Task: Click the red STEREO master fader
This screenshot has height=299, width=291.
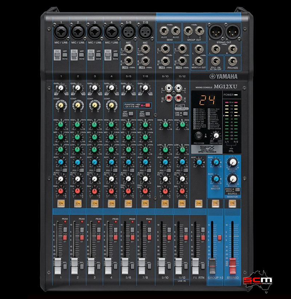Action: [x=232, y=266]
